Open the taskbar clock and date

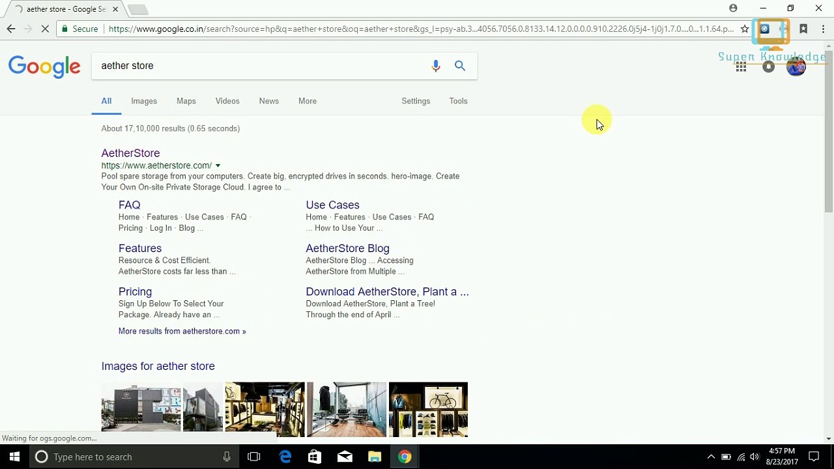(782, 457)
